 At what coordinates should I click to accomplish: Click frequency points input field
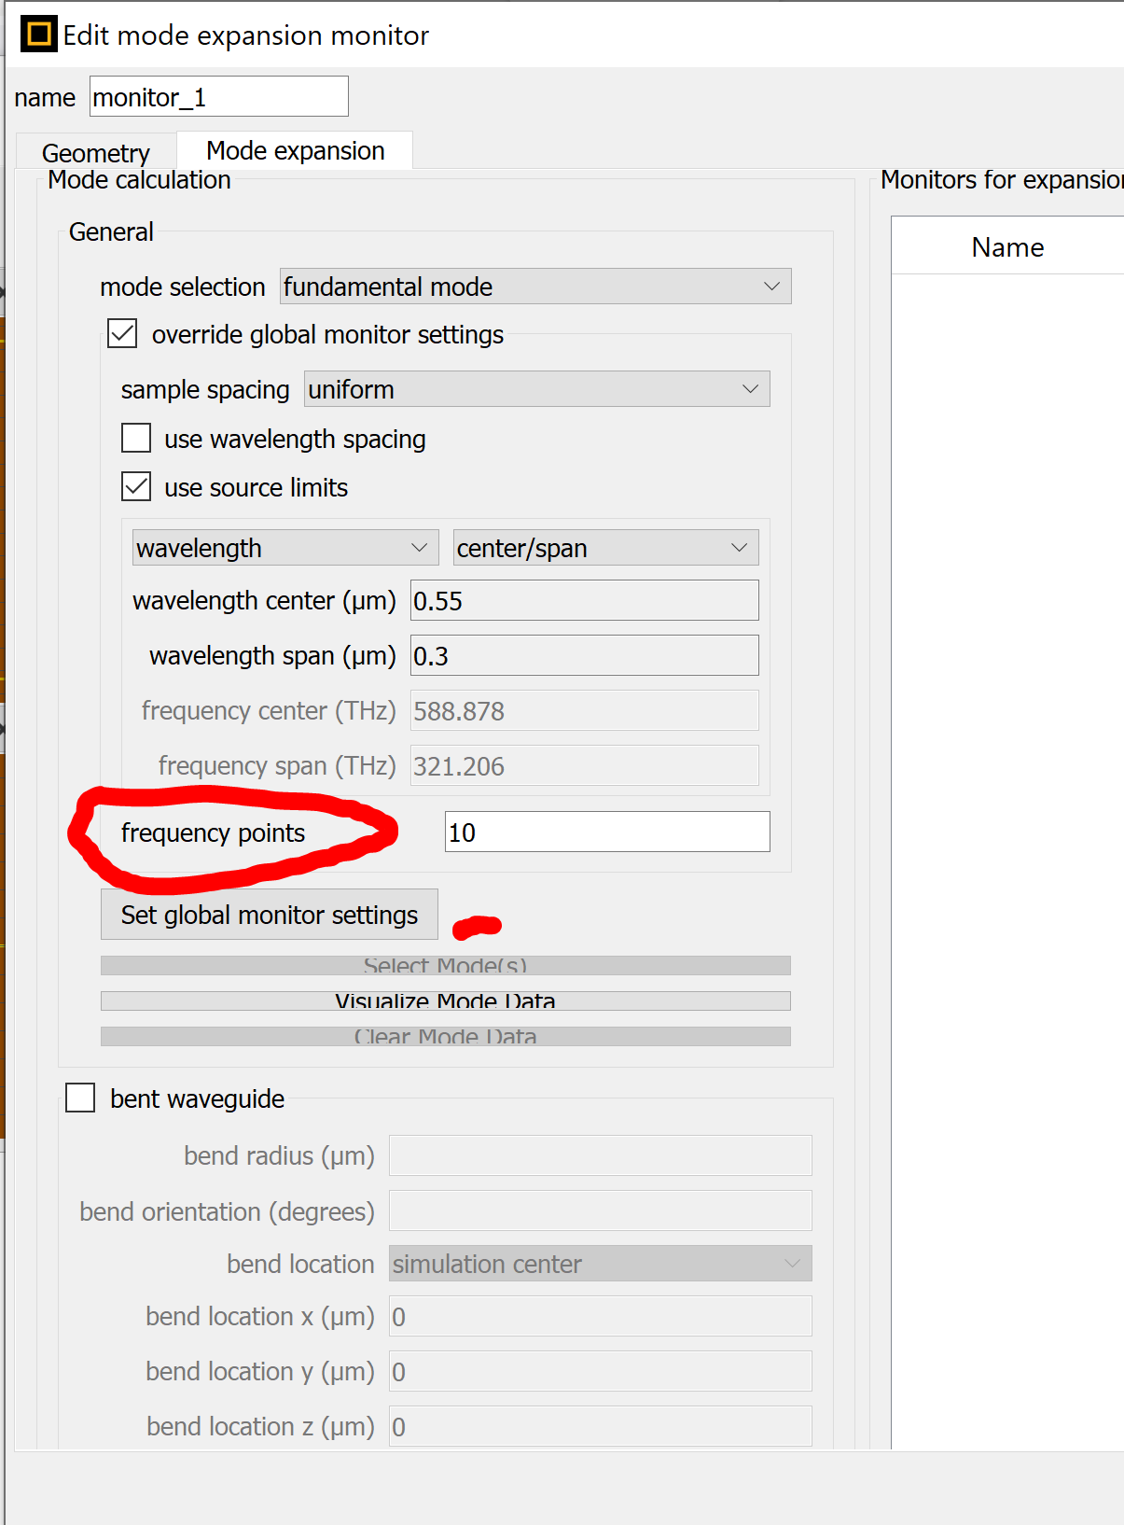tap(607, 832)
